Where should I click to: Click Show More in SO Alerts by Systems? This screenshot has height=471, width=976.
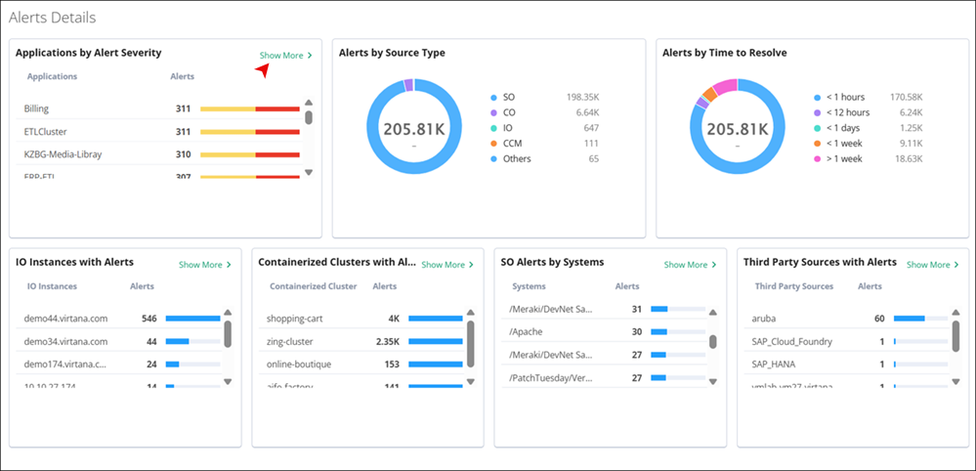click(x=690, y=265)
